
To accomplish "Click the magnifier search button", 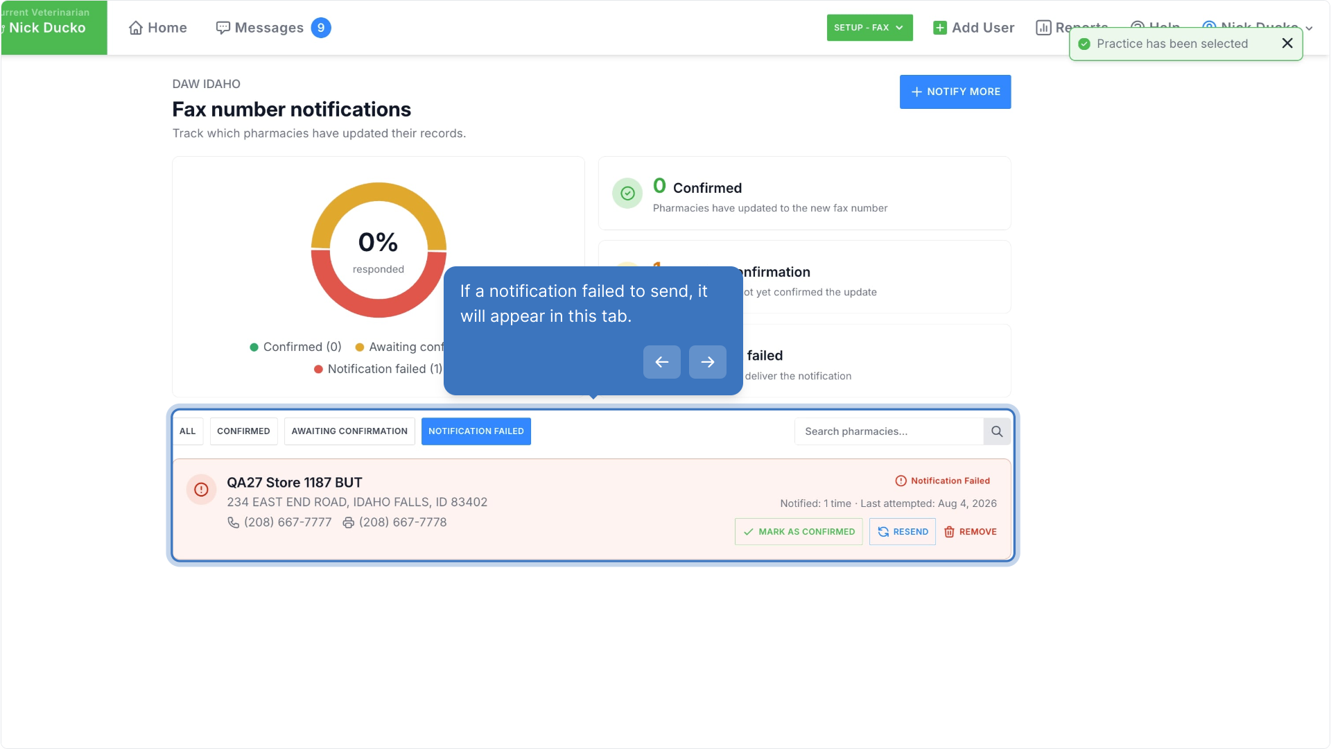I will pos(997,431).
